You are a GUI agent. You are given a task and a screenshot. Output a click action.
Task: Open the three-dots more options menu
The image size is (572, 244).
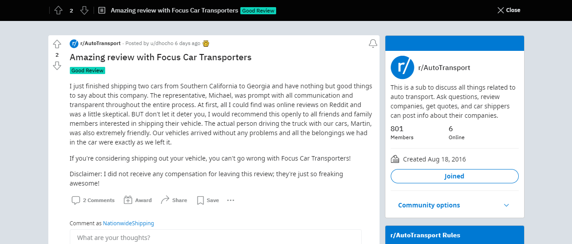pos(231,200)
